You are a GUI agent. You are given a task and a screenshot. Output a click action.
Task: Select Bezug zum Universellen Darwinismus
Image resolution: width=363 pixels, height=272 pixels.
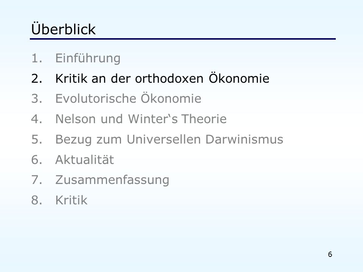point(169,139)
